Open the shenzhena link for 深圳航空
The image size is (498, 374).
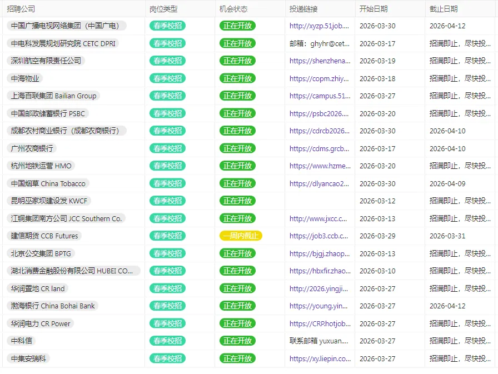(x=320, y=61)
